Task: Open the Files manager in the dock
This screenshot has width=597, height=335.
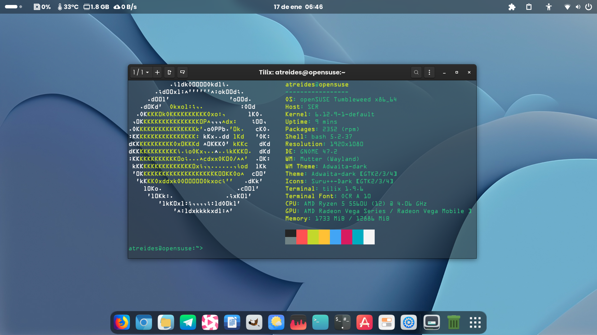Action: coord(166,323)
